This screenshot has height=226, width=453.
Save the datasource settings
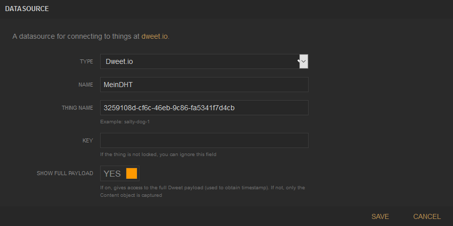[x=380, y=216]
